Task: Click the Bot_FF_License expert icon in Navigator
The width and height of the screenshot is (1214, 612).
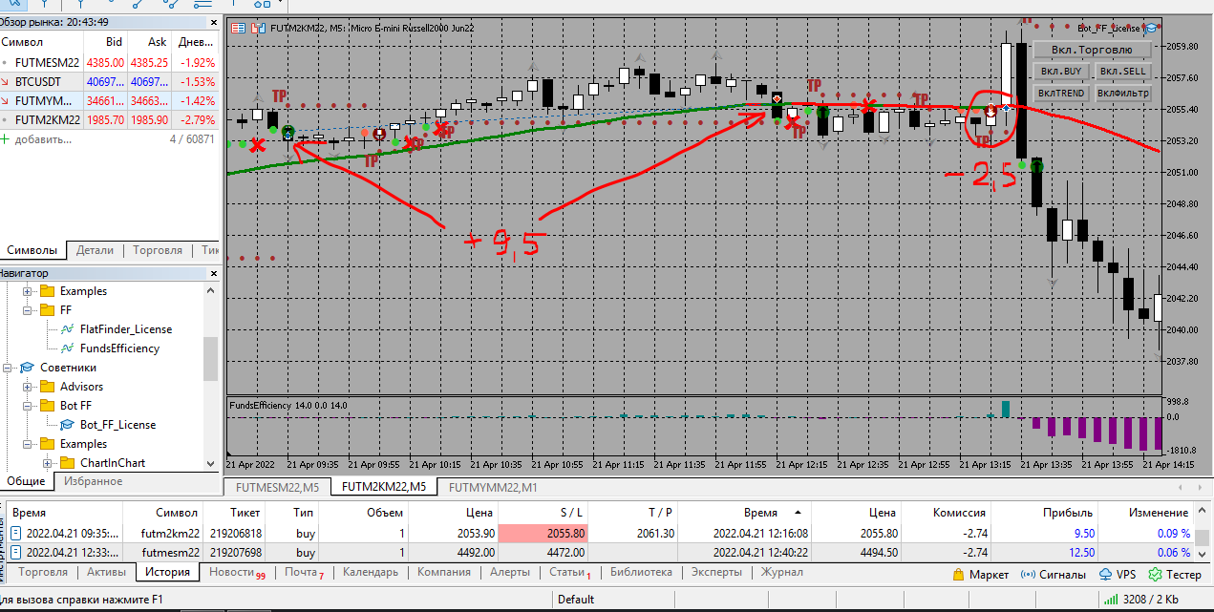Action: (67, 425)
